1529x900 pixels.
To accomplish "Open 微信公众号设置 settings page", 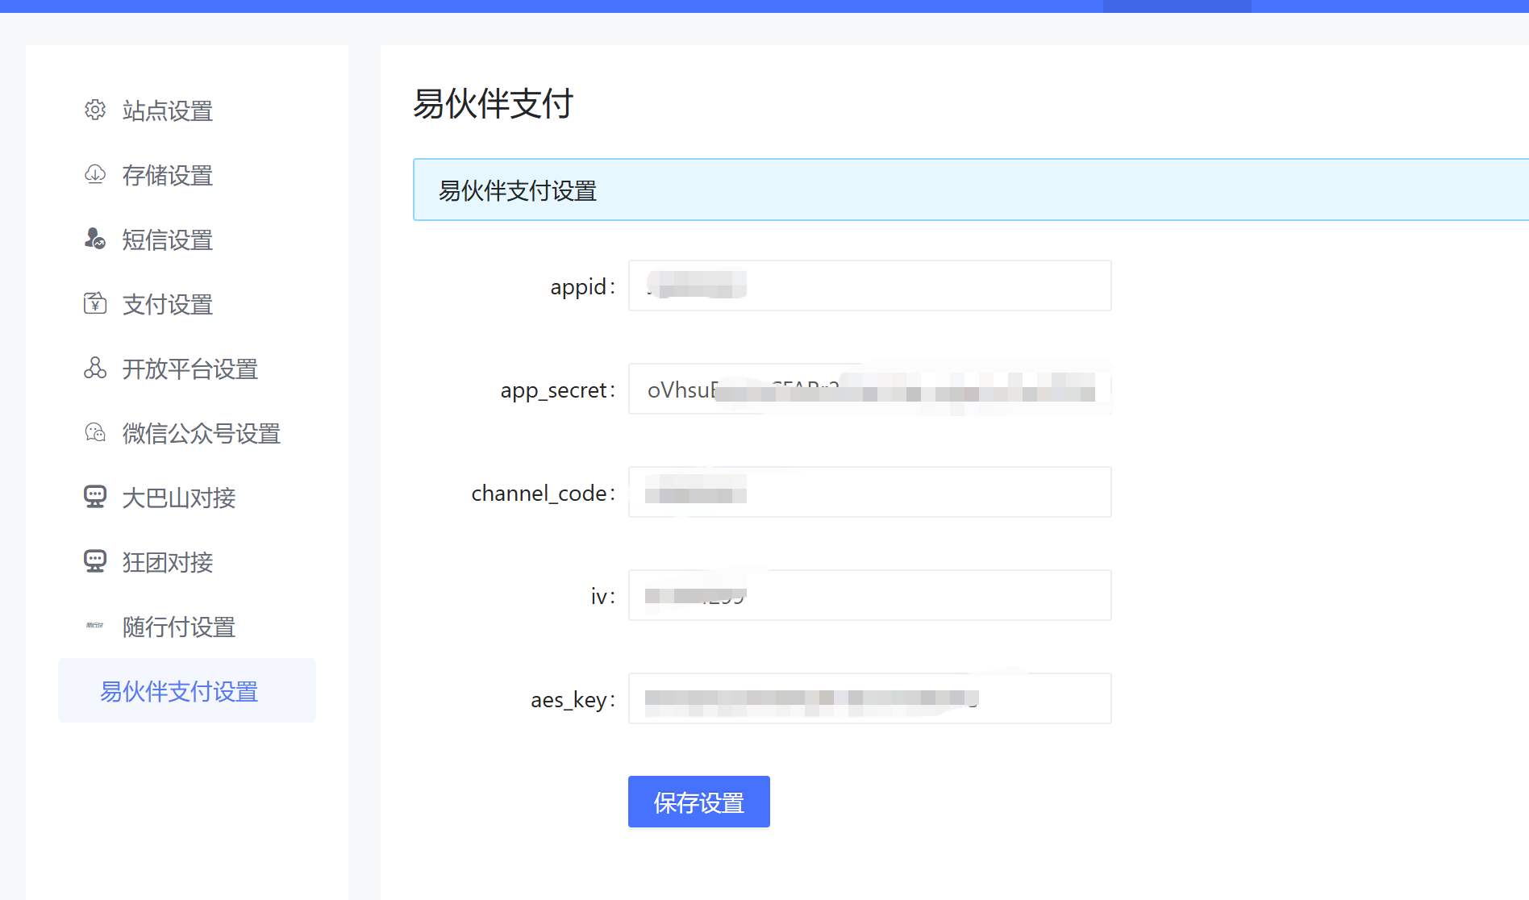I will [202, 433].
